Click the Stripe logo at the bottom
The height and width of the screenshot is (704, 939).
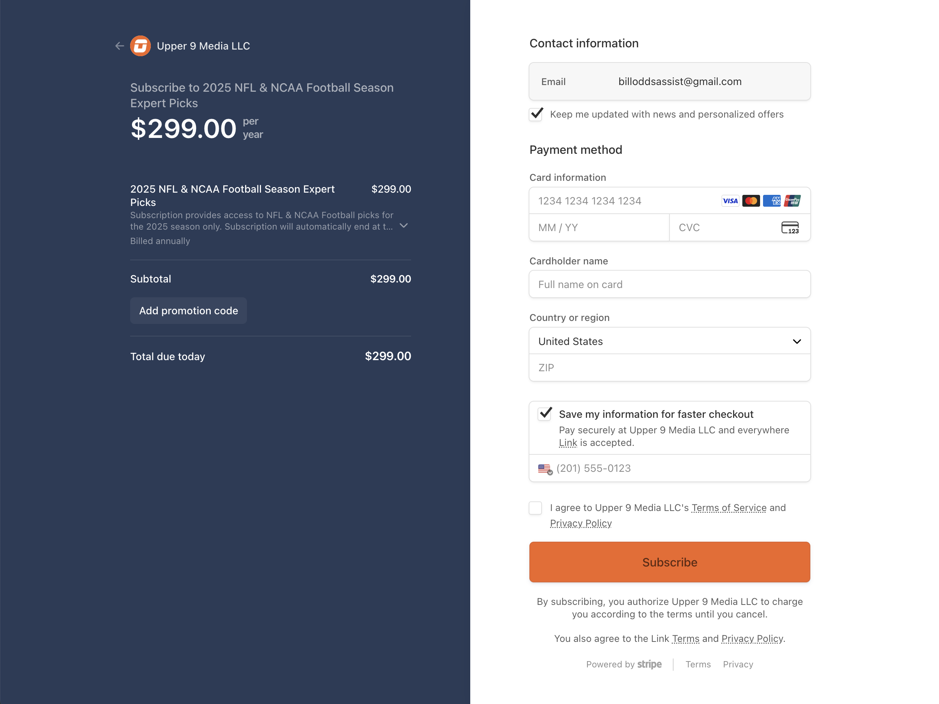[x=649, y=664]
